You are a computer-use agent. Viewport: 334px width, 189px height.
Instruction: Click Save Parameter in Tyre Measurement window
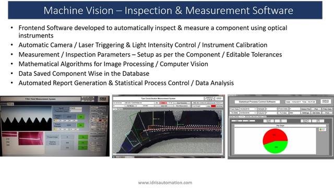(182, 103)
